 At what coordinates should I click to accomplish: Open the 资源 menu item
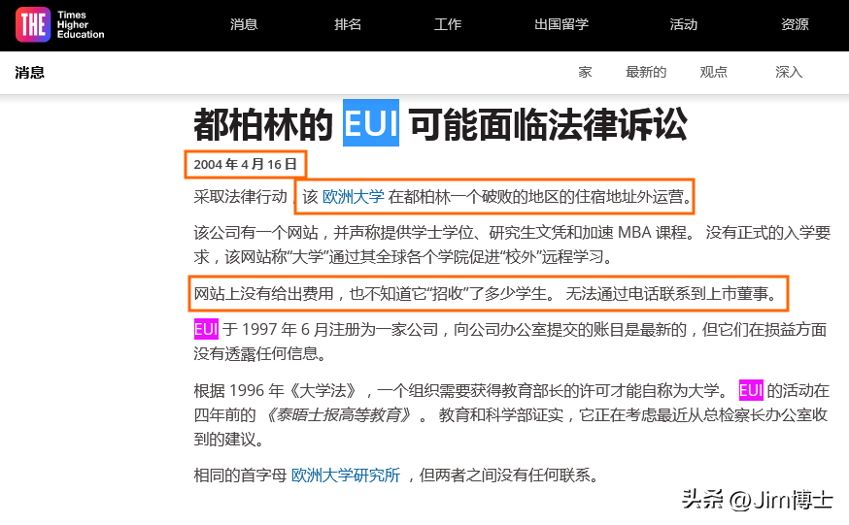pos(795,24)
